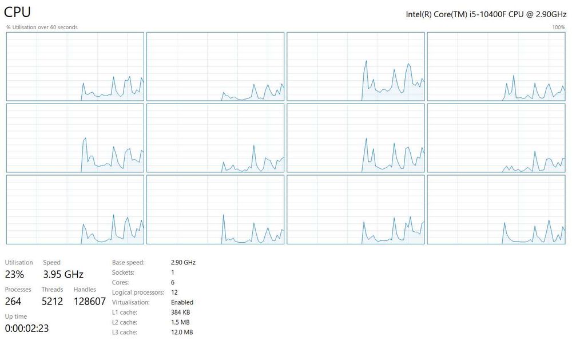Click the 128607 handles count
The width and height of the screenshot is (572, 344).
coord(90,301)
